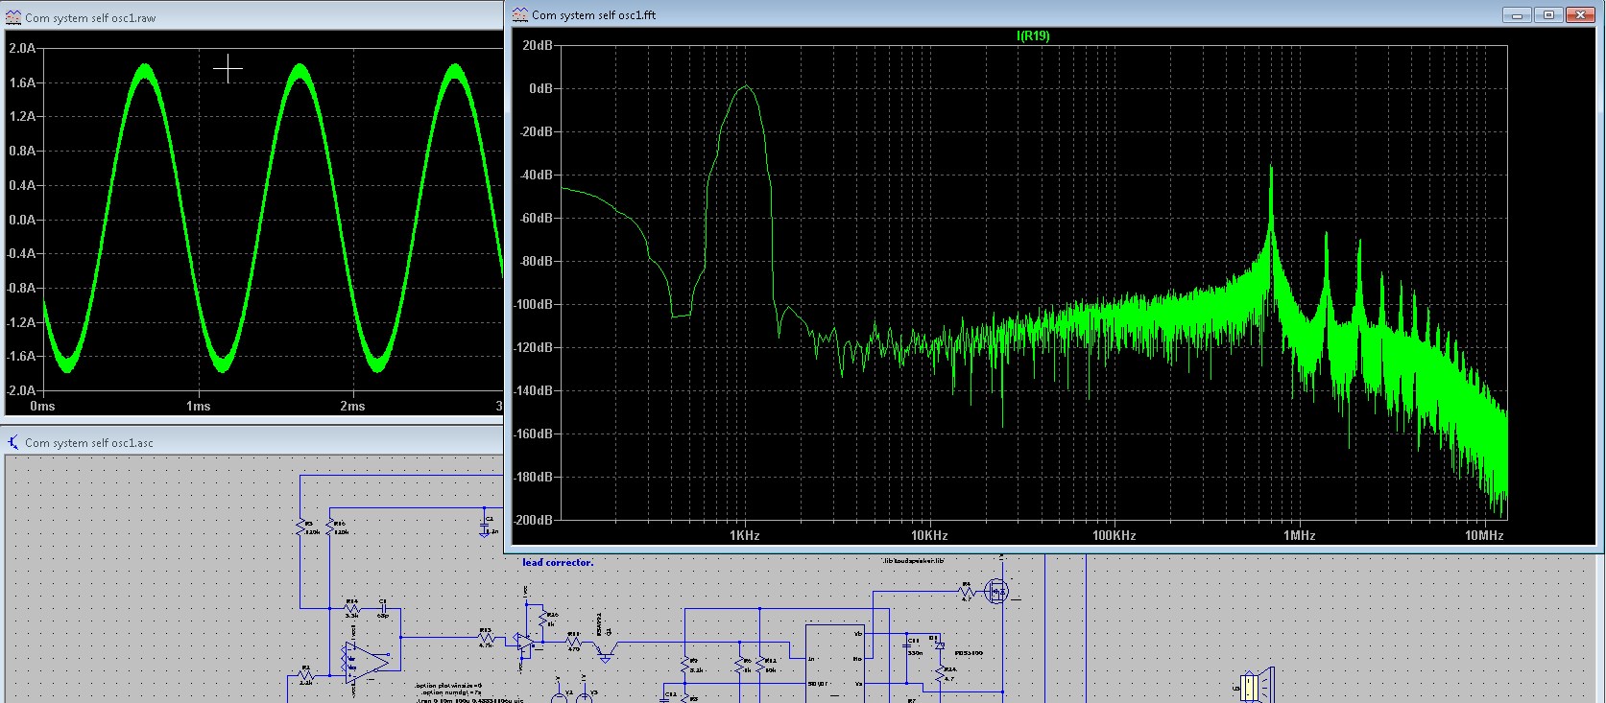Click the -2.0A label on waveform axis
This screenshot has height=703, width=1606.
pos(20,390)
